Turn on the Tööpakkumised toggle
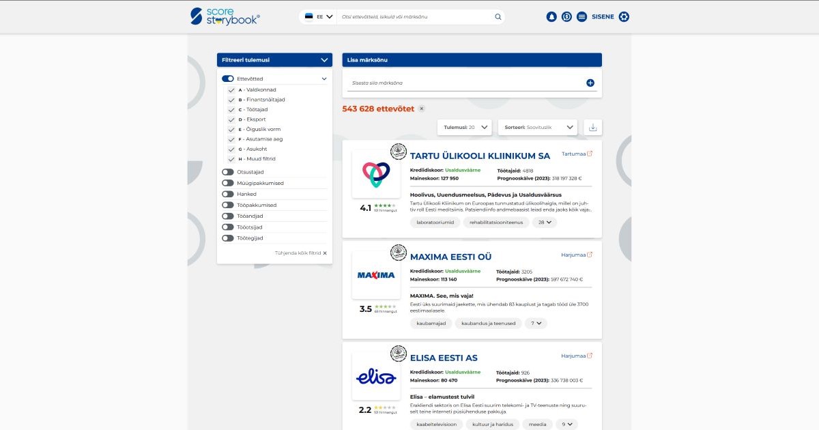The image size is (819, 430). (x=227, y=205)
